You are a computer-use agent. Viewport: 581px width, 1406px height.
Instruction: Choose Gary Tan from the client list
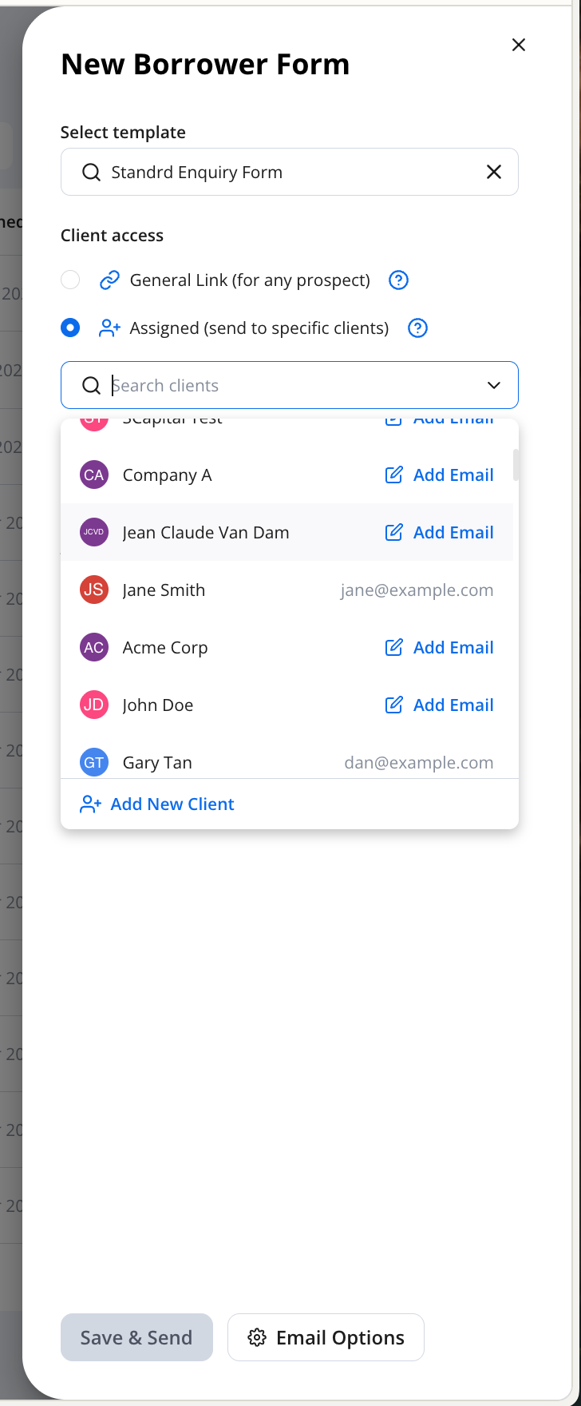click(157, 762)
